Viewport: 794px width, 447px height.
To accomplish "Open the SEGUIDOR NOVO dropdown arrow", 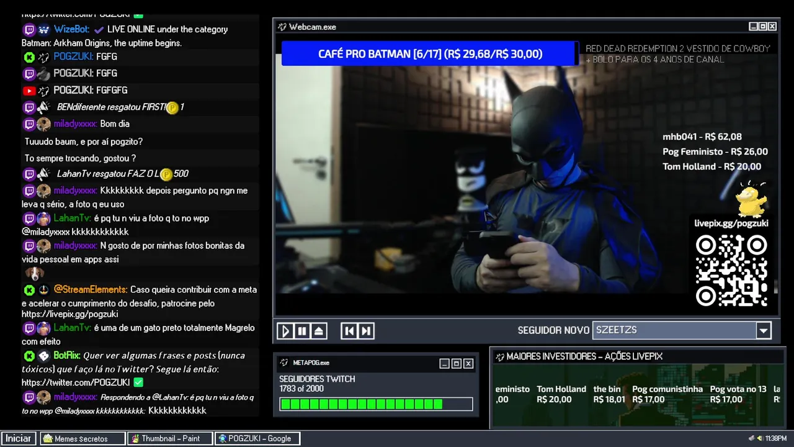I will tap(764, 330).
